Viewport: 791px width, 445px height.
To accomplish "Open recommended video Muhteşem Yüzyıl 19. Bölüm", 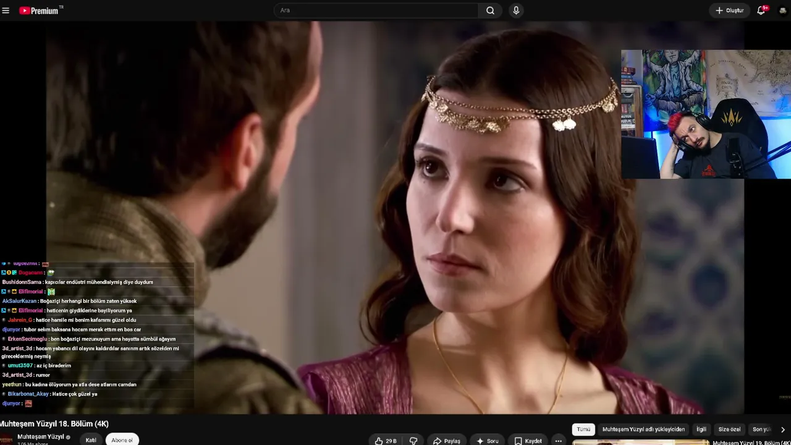I will (750, 443).
